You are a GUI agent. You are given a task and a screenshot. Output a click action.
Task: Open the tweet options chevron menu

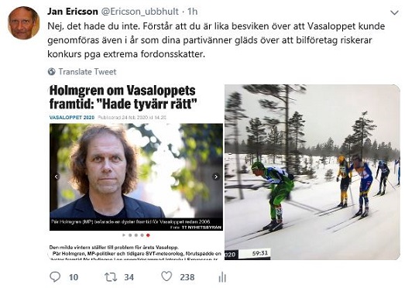(394, 12)
